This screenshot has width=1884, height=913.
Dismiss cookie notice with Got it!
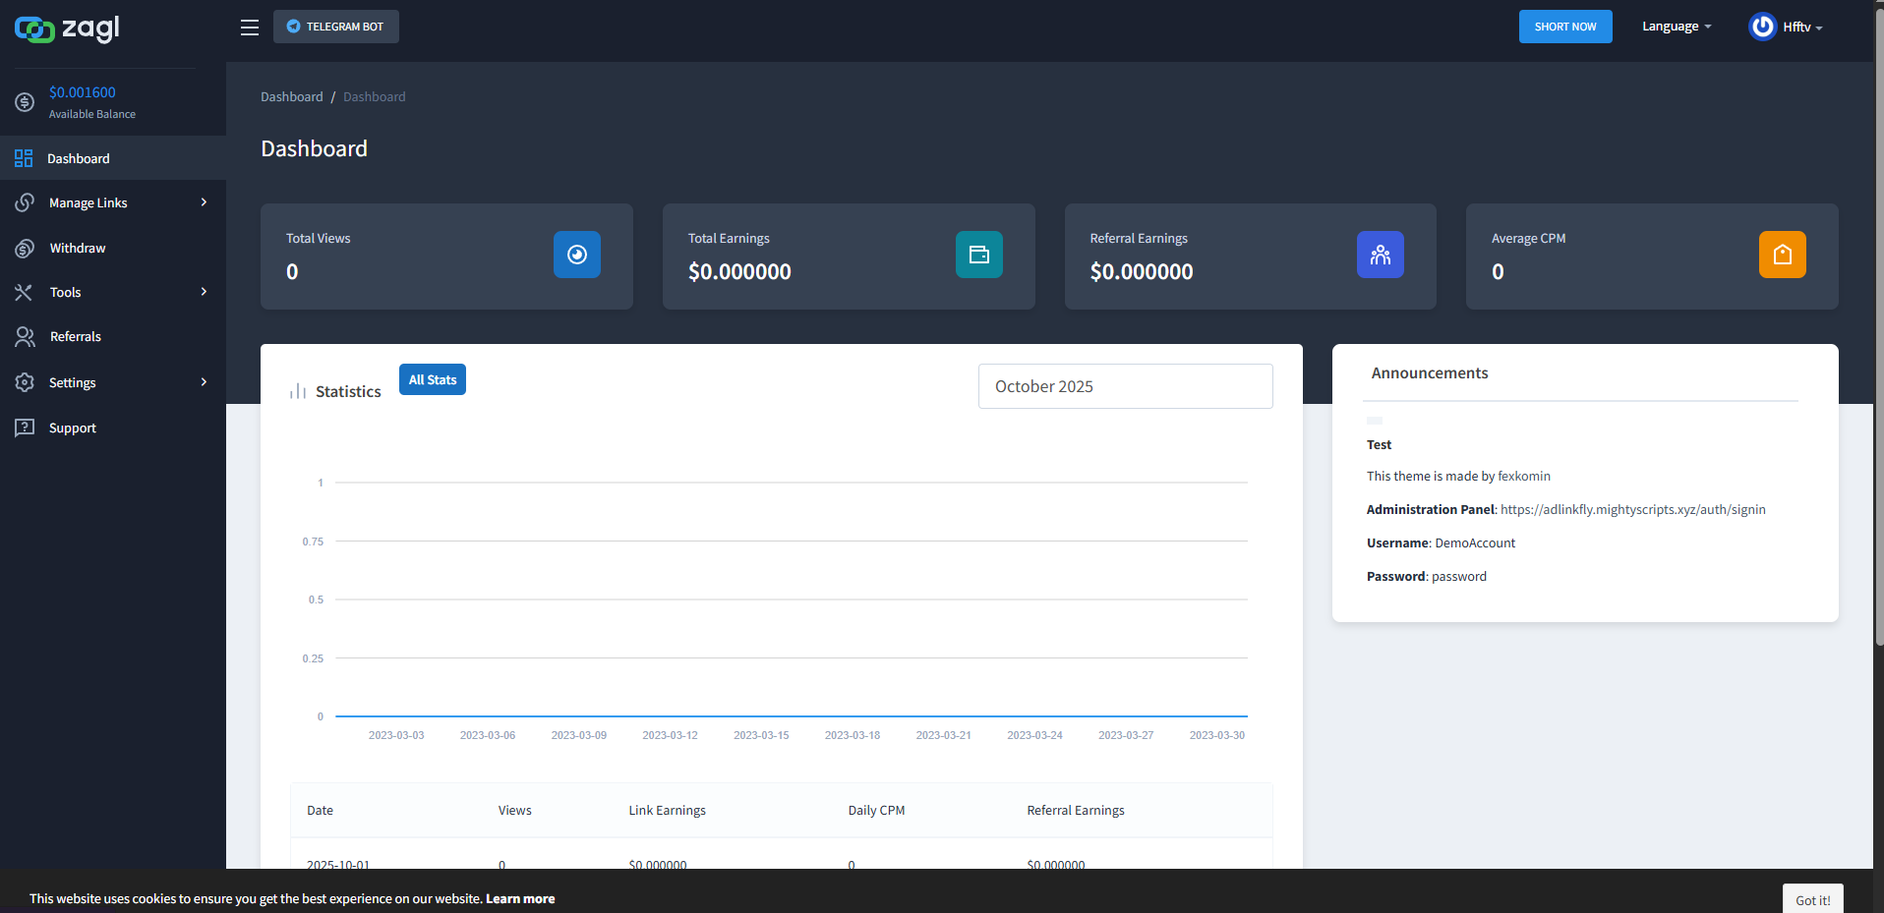click(1812, 899)
